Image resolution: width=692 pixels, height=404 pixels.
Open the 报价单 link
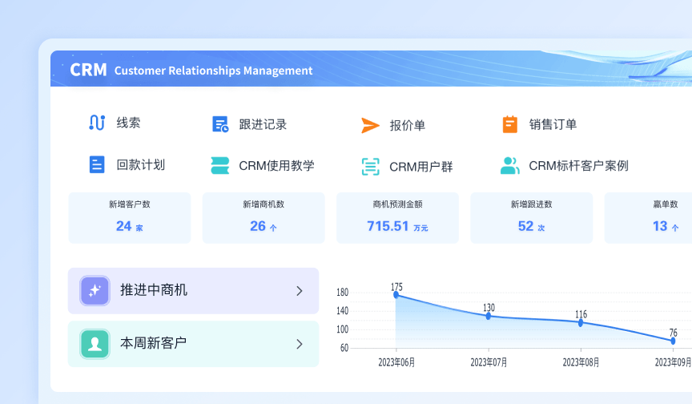[x=408, y=125]
